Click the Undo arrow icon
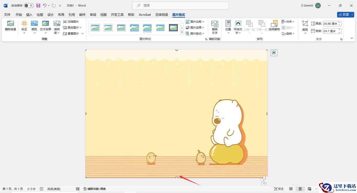Screen dimensions: 357x193 point(45,5)
